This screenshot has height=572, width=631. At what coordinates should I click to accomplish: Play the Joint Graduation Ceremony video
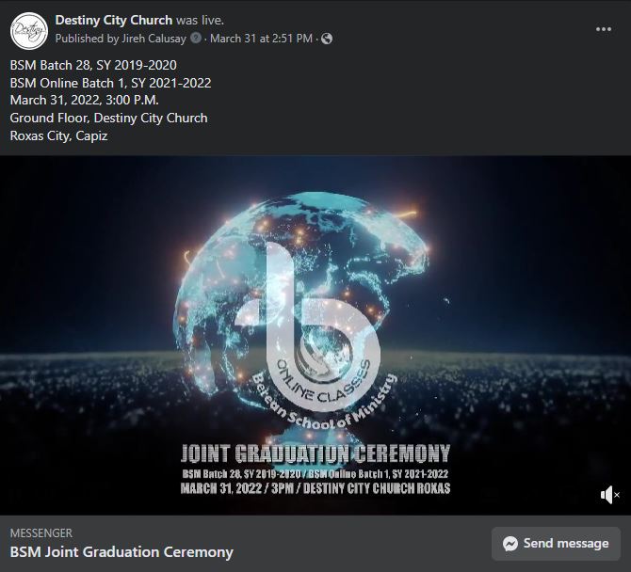click(315, 335)
